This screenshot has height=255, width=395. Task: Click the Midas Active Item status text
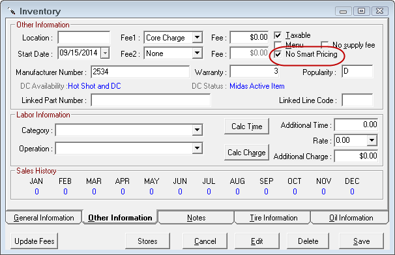[257, 86]
